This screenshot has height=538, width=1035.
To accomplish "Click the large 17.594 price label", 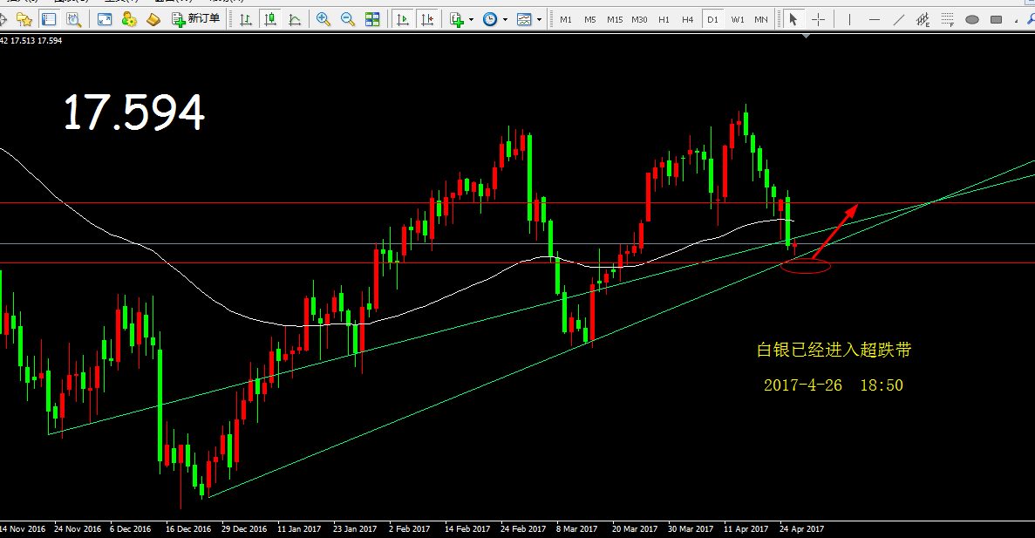I will point(134,112).
